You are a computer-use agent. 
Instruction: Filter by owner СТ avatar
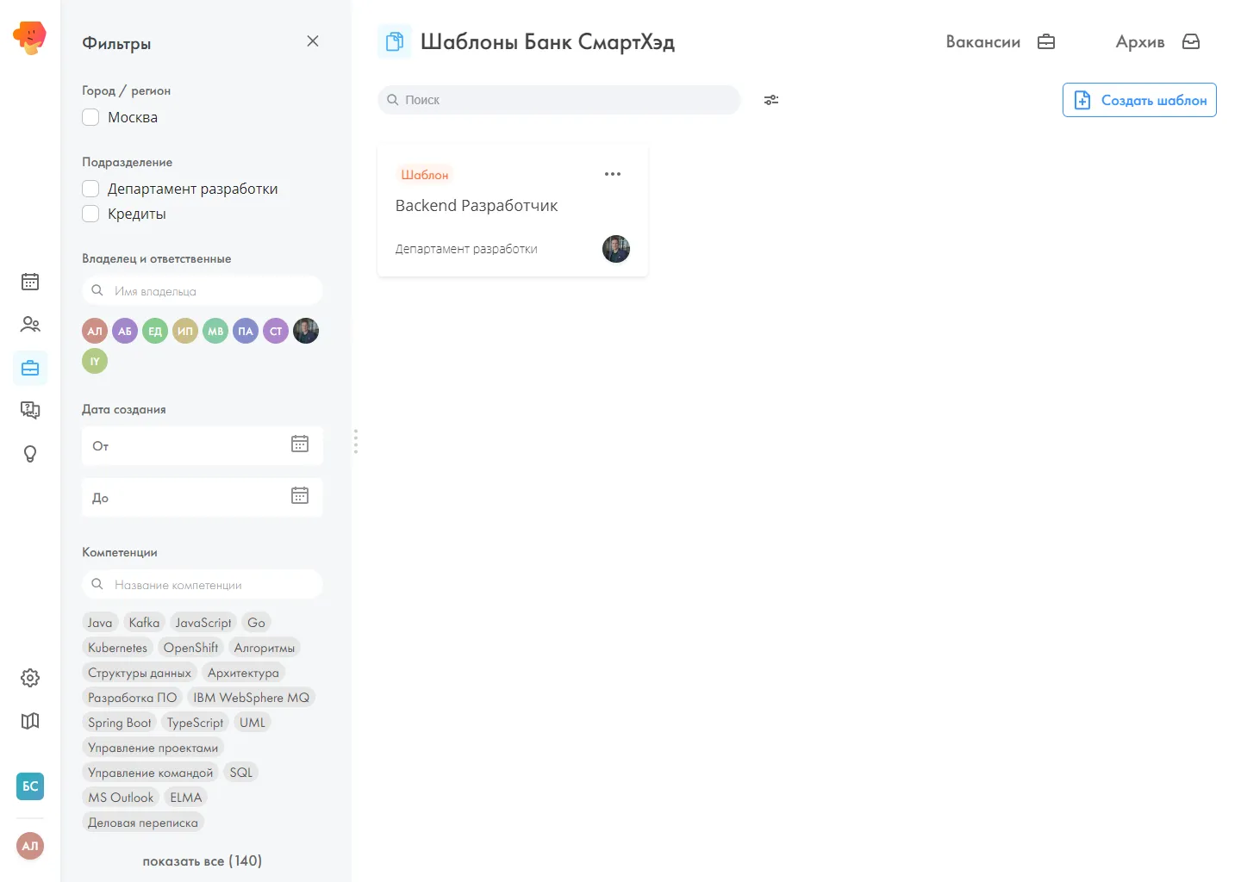pos(276,331)
